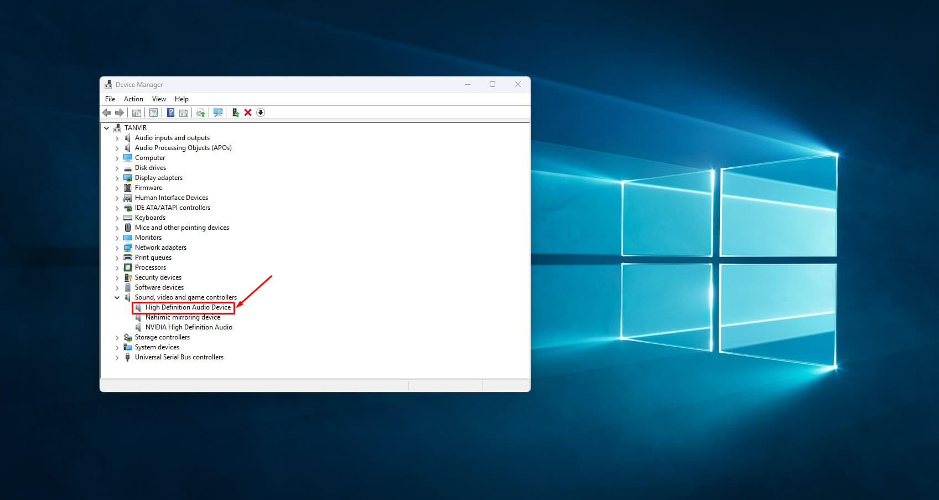Select Nahimic mirroring device
939x500 pixels.
[x=183, y=317]
